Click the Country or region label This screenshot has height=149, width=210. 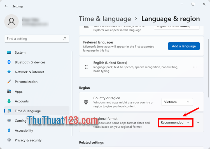coord(107,98)
